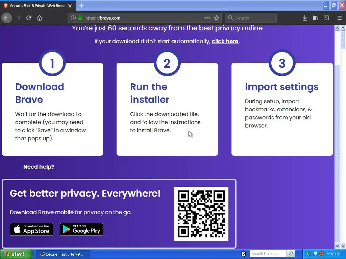
Task: Restore down the browser window
Action: [x=333, y=5]
